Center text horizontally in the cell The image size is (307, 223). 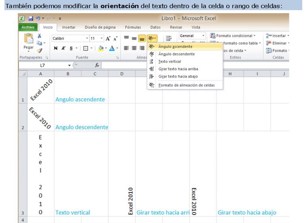[x=134, y=48]
